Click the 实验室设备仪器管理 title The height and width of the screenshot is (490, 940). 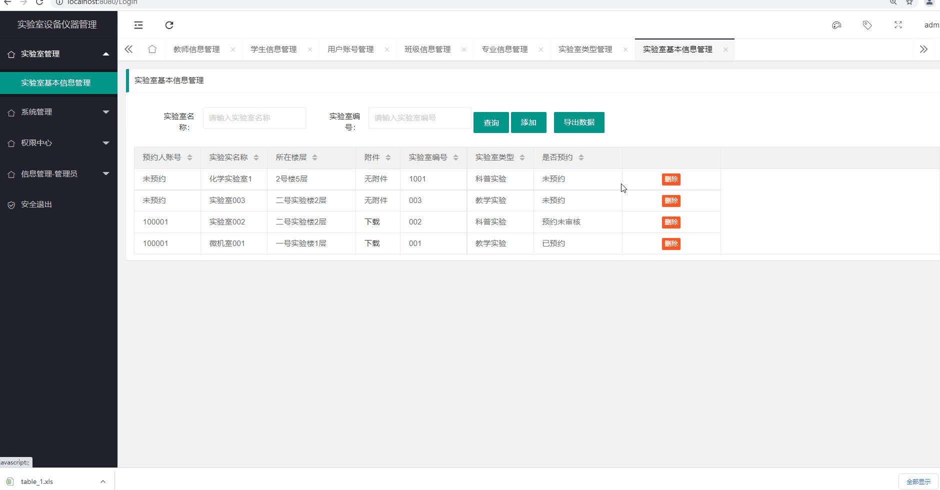(57, 24)
